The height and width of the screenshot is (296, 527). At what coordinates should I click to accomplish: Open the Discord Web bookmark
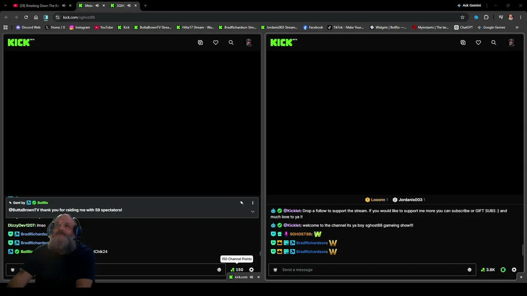tap(28, 28)
